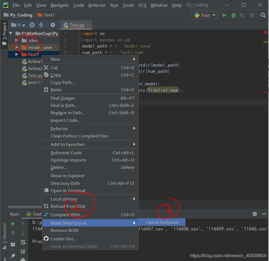Open the File menu
Viewport: 269px width, 261px height.
16,5
